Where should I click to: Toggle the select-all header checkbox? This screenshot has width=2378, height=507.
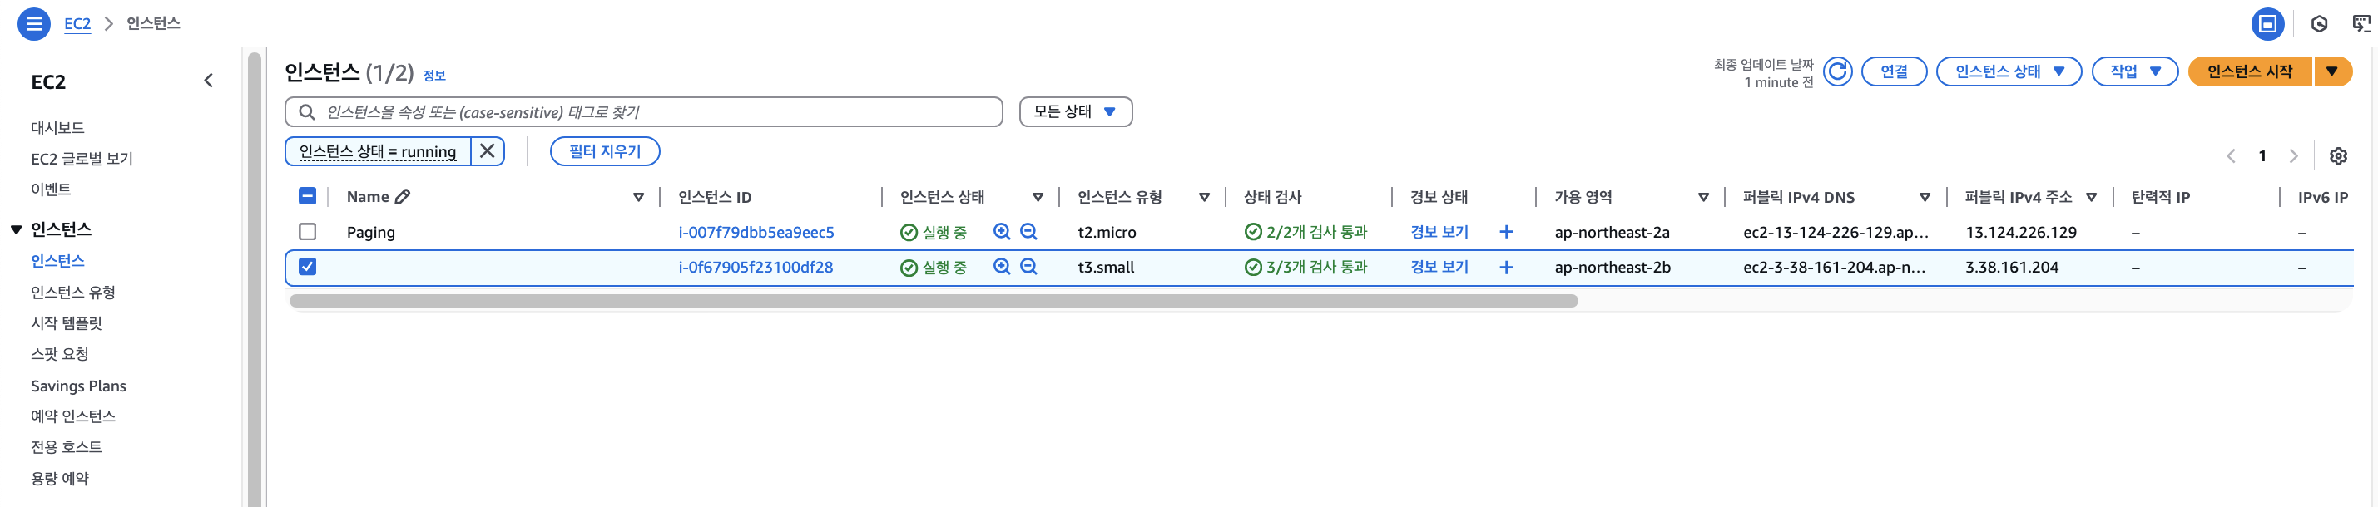307,196
